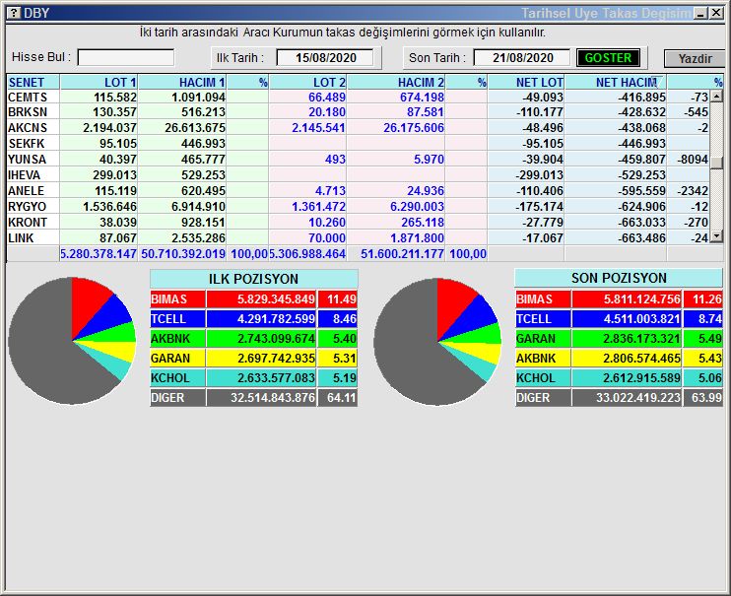Sort by SENET column header

click(x=33, y=83)
